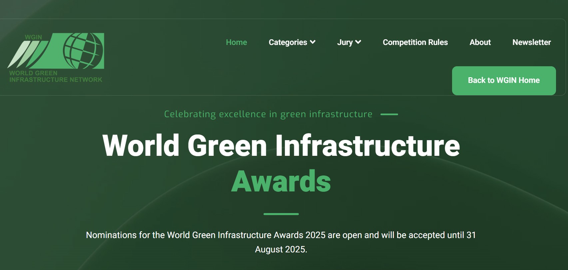This screenshot has height=270, width=568.
Task: Go to Competition Rules page
Action: pos(415,42)
